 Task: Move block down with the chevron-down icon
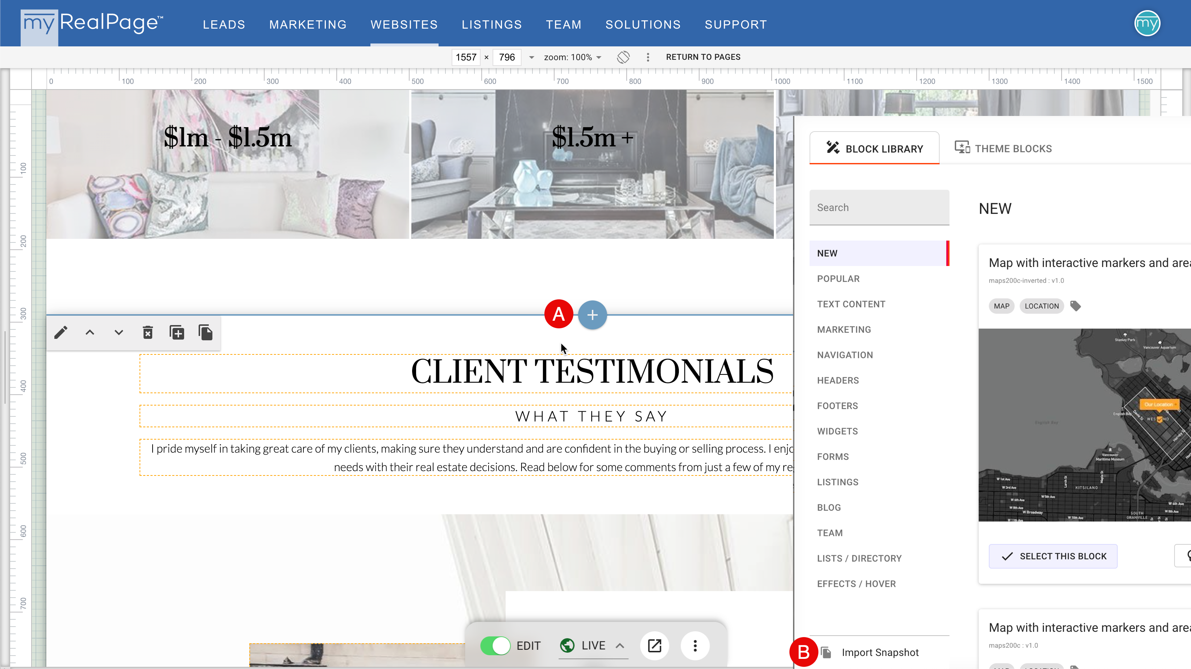pos(119,332)
